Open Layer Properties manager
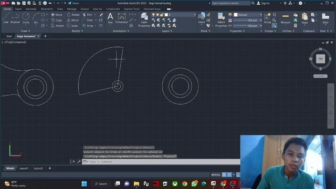 [x=144, y=20]
